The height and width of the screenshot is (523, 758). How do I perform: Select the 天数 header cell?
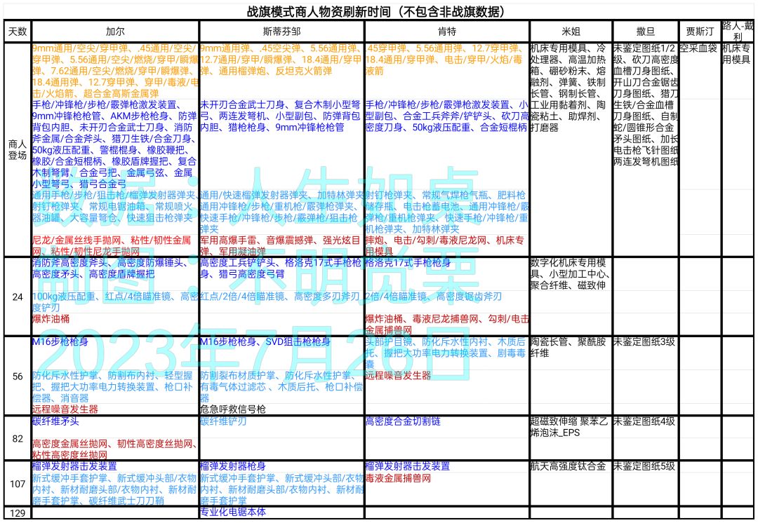coord(18,32)
